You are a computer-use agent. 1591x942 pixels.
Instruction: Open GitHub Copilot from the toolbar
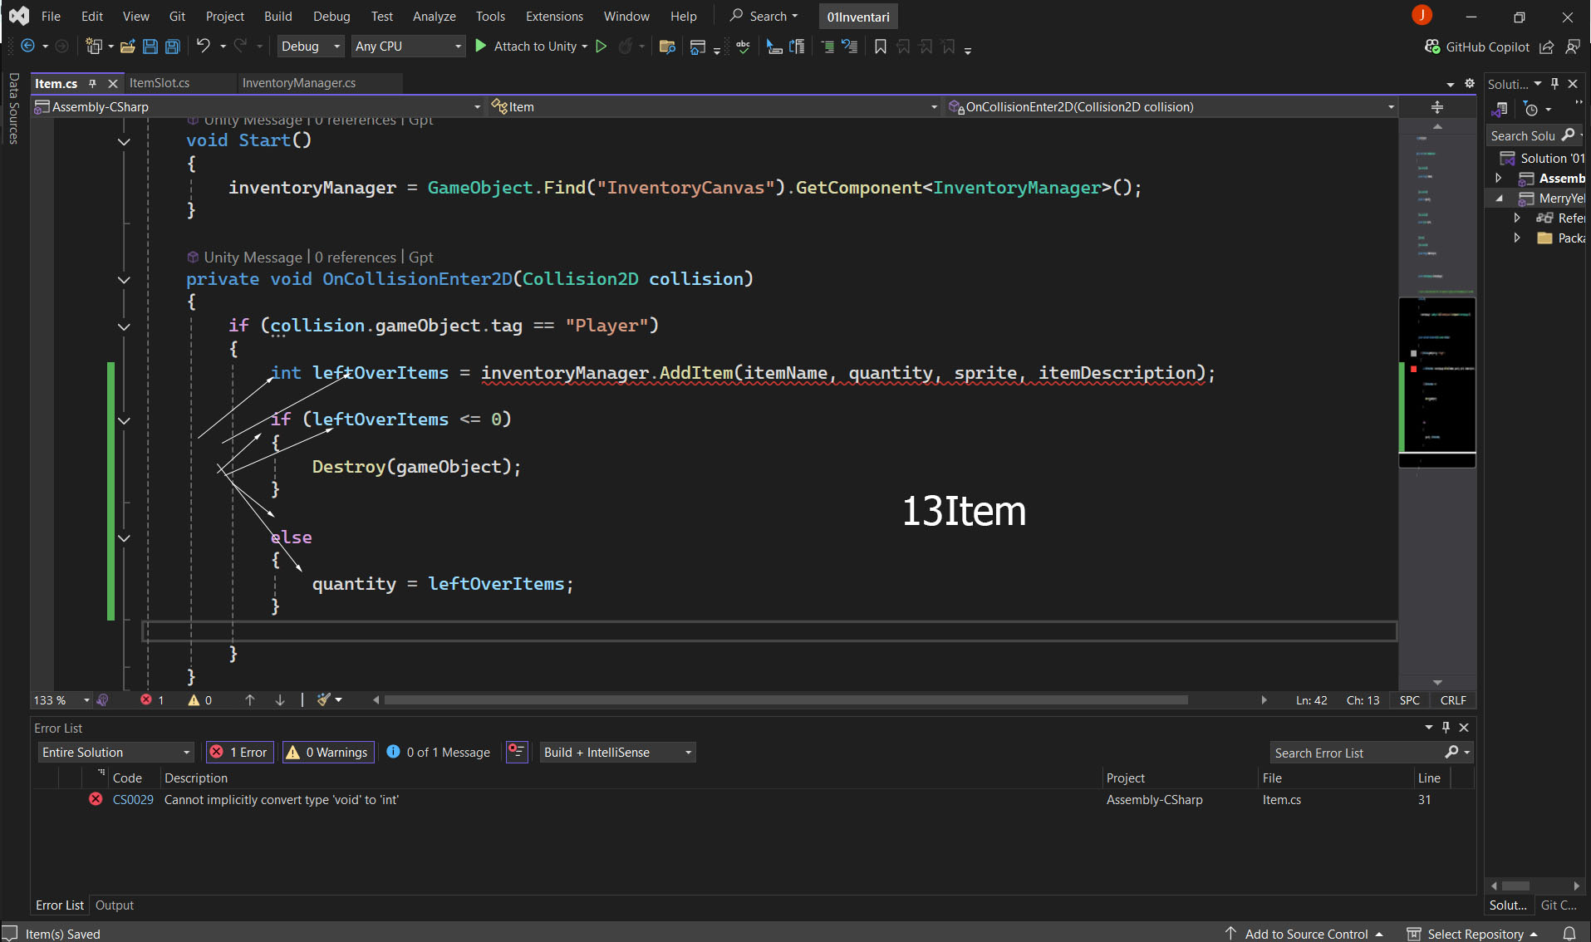[1477, 47]
